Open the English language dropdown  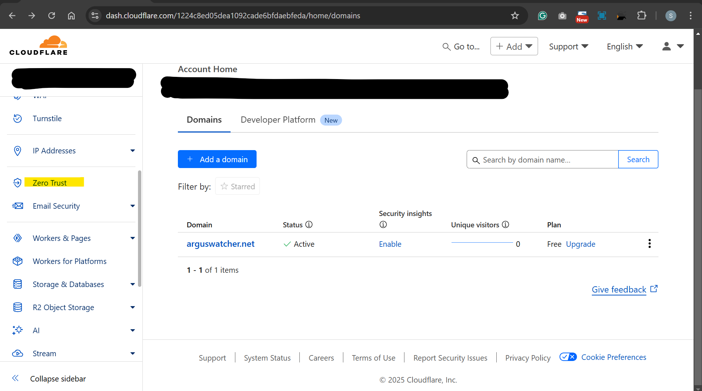point(624,46)
